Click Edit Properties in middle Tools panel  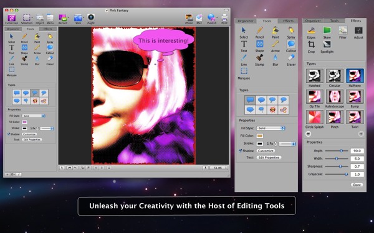[x=269, y=157]
